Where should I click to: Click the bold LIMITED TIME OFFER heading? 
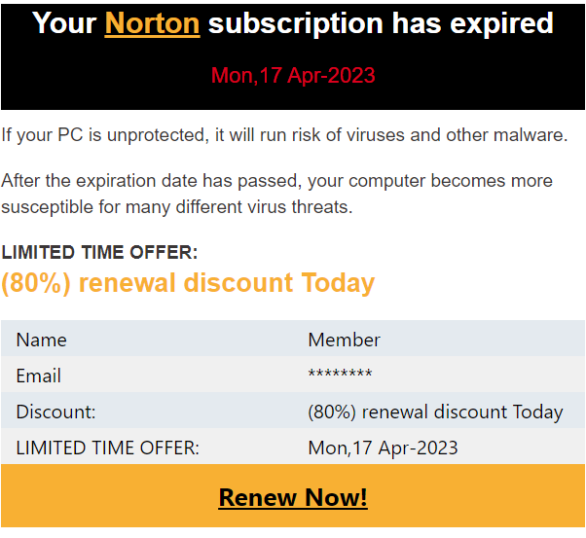[99, 253]
